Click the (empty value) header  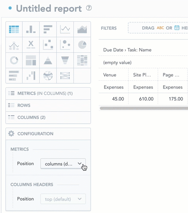coord(117,62)
